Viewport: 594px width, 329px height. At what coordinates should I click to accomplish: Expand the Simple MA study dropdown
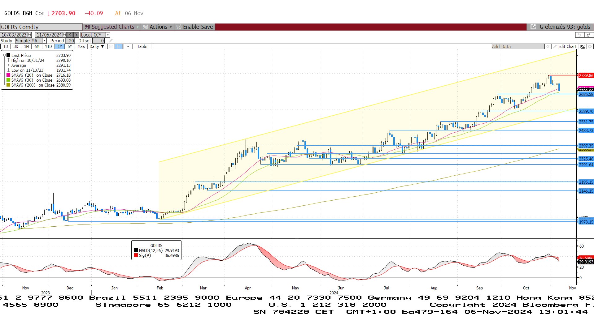point(44,41)
